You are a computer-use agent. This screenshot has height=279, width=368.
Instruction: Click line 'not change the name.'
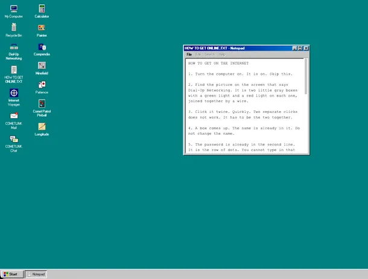[x=211, y=133]
